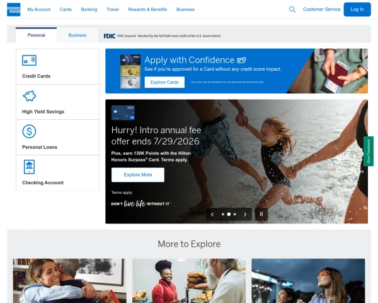Click the 'Apply with Confidence' heading

(x=189, y=60)
